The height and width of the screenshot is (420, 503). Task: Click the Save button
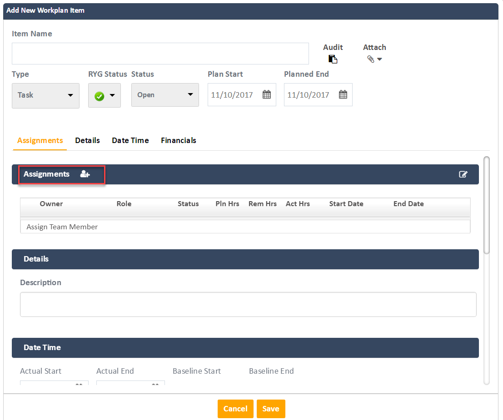tap(271, 409)
